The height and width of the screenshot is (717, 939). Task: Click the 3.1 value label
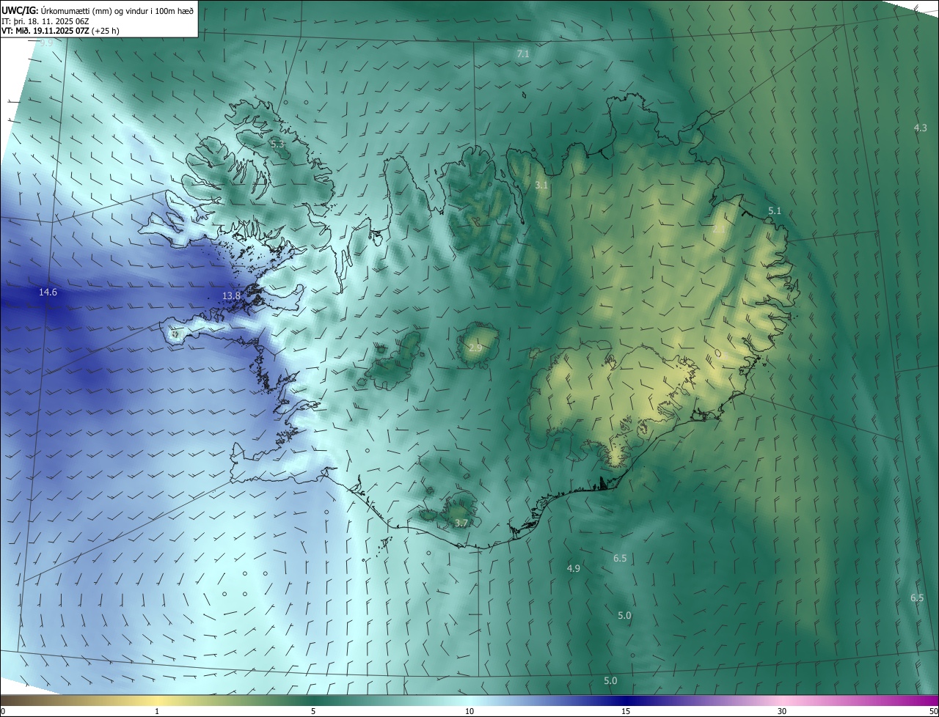click(x=541, y=185)
